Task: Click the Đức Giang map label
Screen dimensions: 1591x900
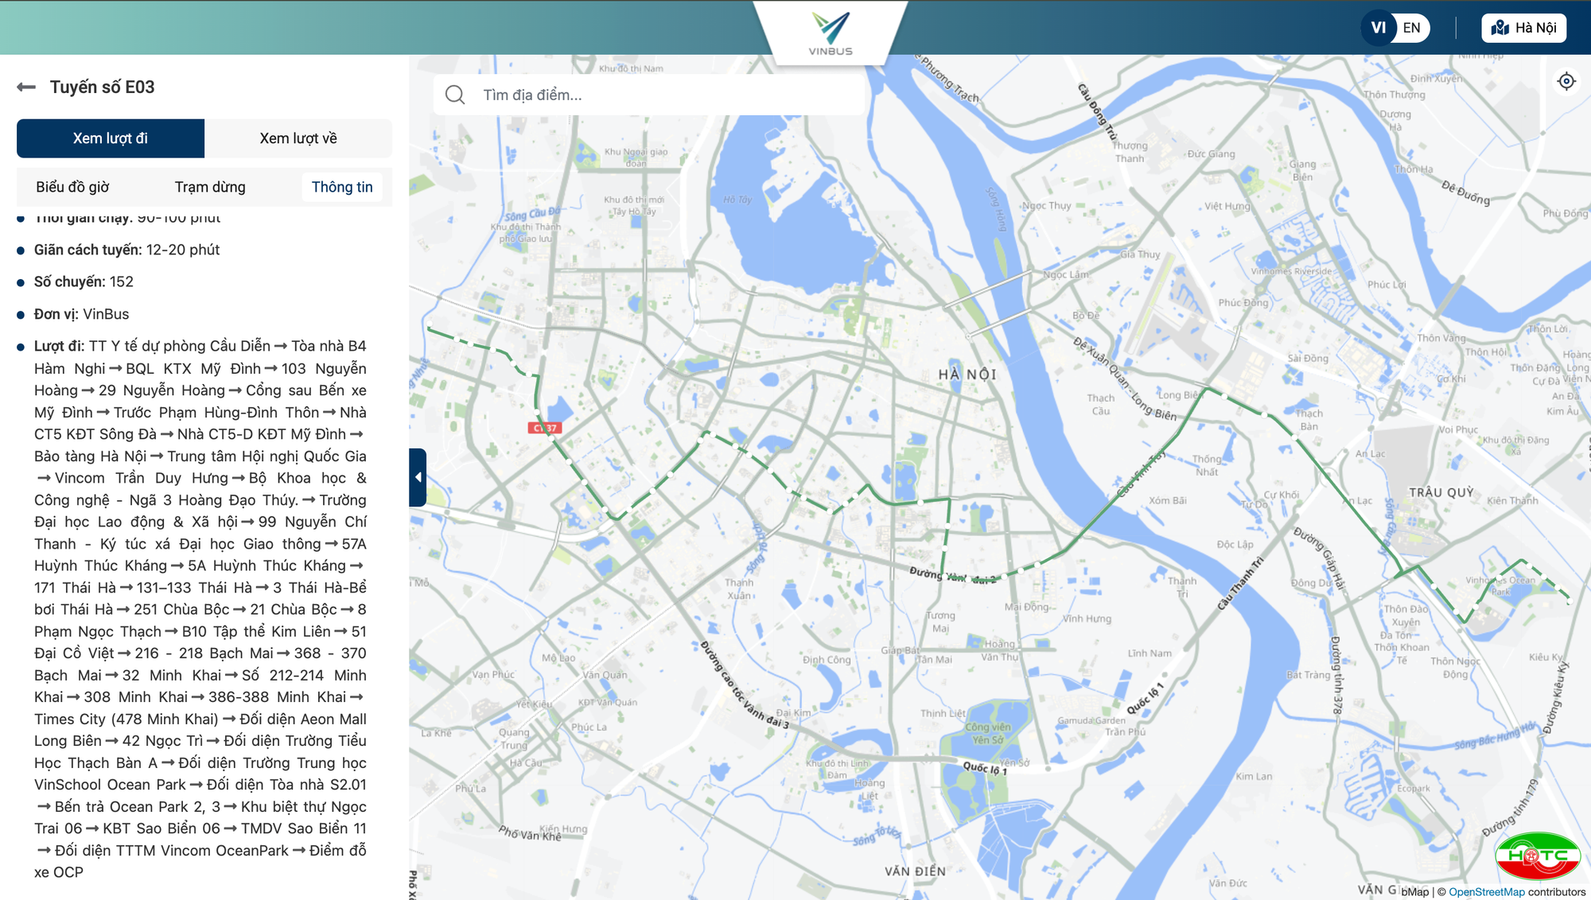Action: (1211, 154)
